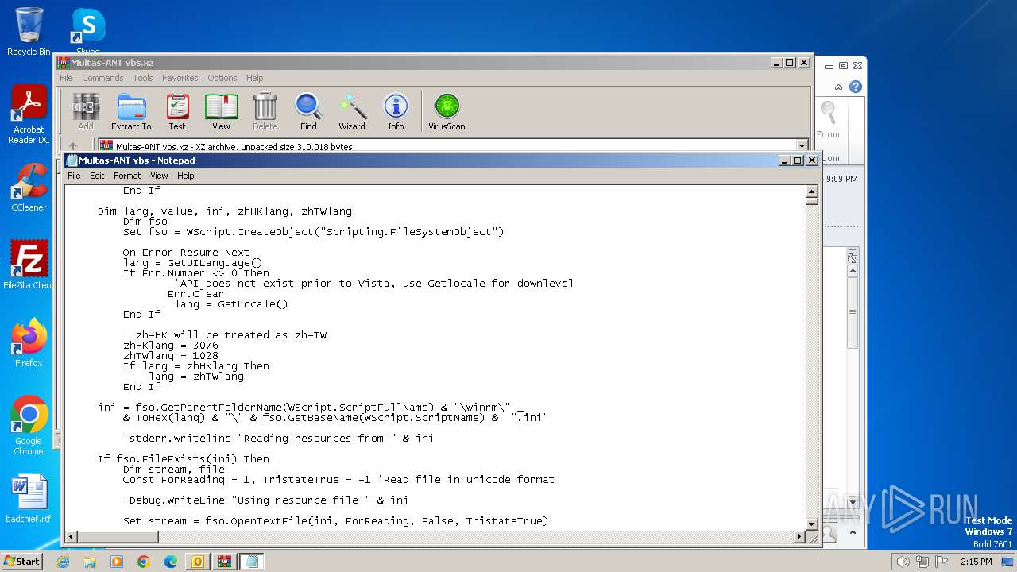Open WinRAR Favorites menu

coord(180,78)
